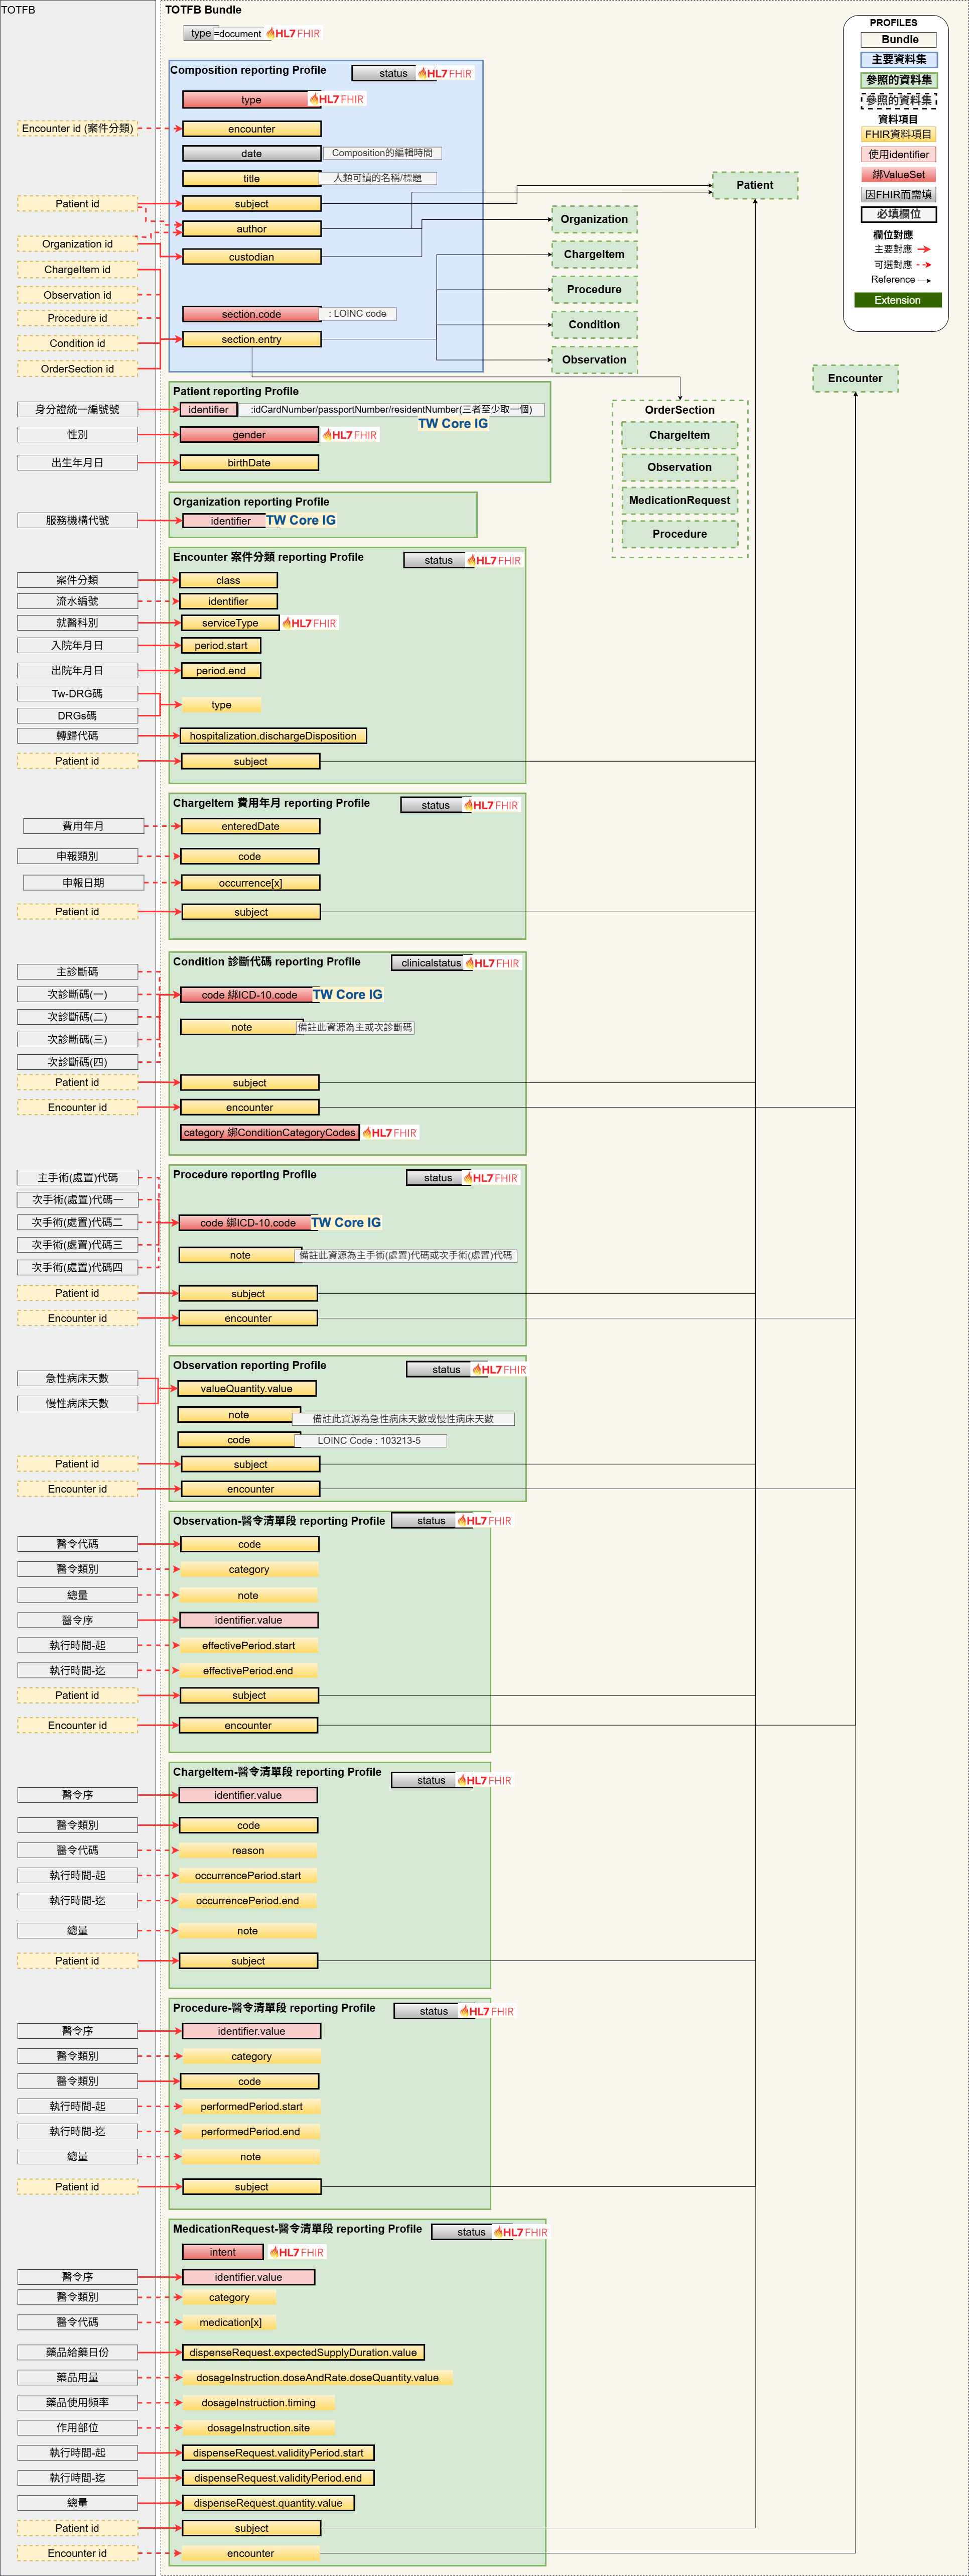969x2576 pixels.
Task: Select the 'Tw-DRG碼' source item
Action: 77,693
